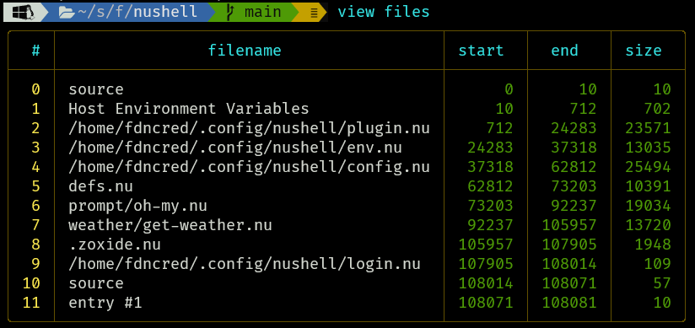The image size is (695, 328).
Task: Click start value 107905
Action: pyautogui.click(x=486, y=264)
